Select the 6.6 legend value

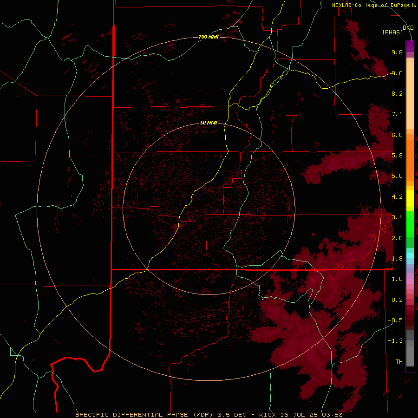click(397, 135)
